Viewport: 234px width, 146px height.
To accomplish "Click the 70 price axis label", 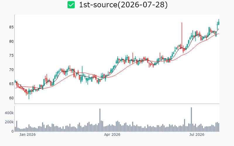I will (11, 70).
